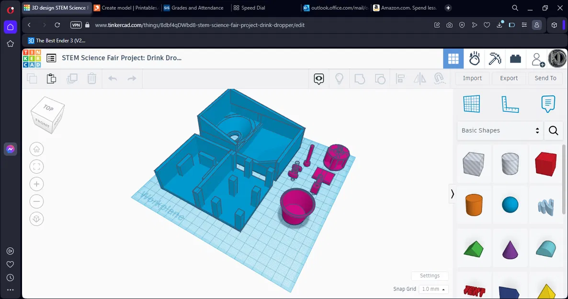
Task: Pick the striped Box hole shape
Action: click(x=474, y=164)
